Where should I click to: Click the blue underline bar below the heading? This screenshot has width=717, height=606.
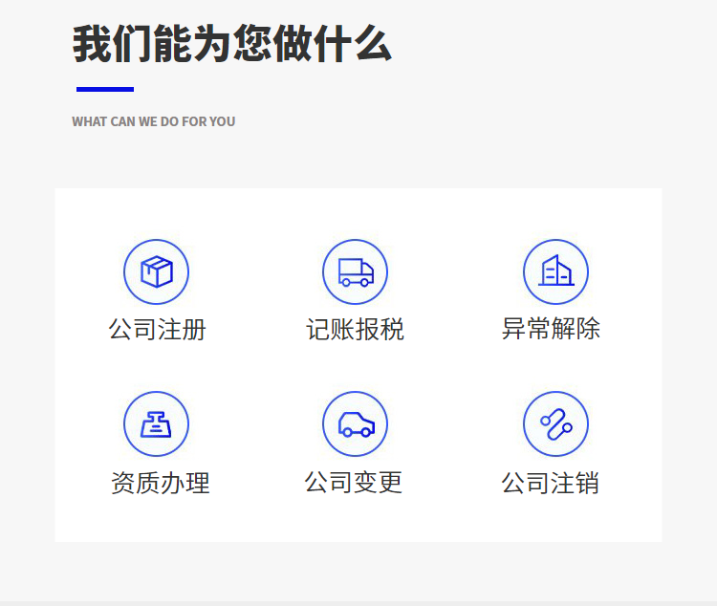pyautogui.click(x=105, y=89)
